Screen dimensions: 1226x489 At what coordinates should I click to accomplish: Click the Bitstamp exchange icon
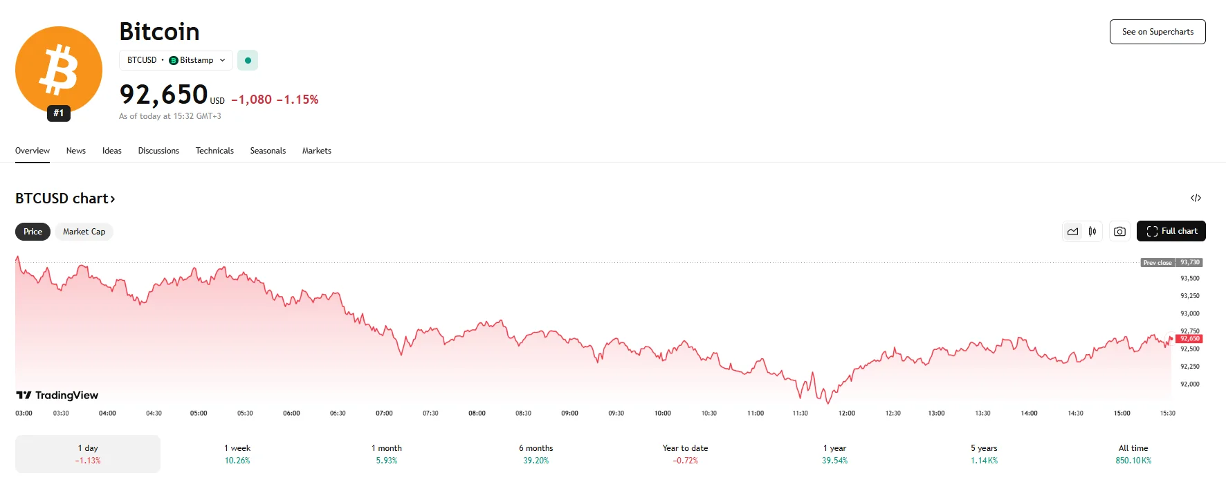(x=174, y=61)
